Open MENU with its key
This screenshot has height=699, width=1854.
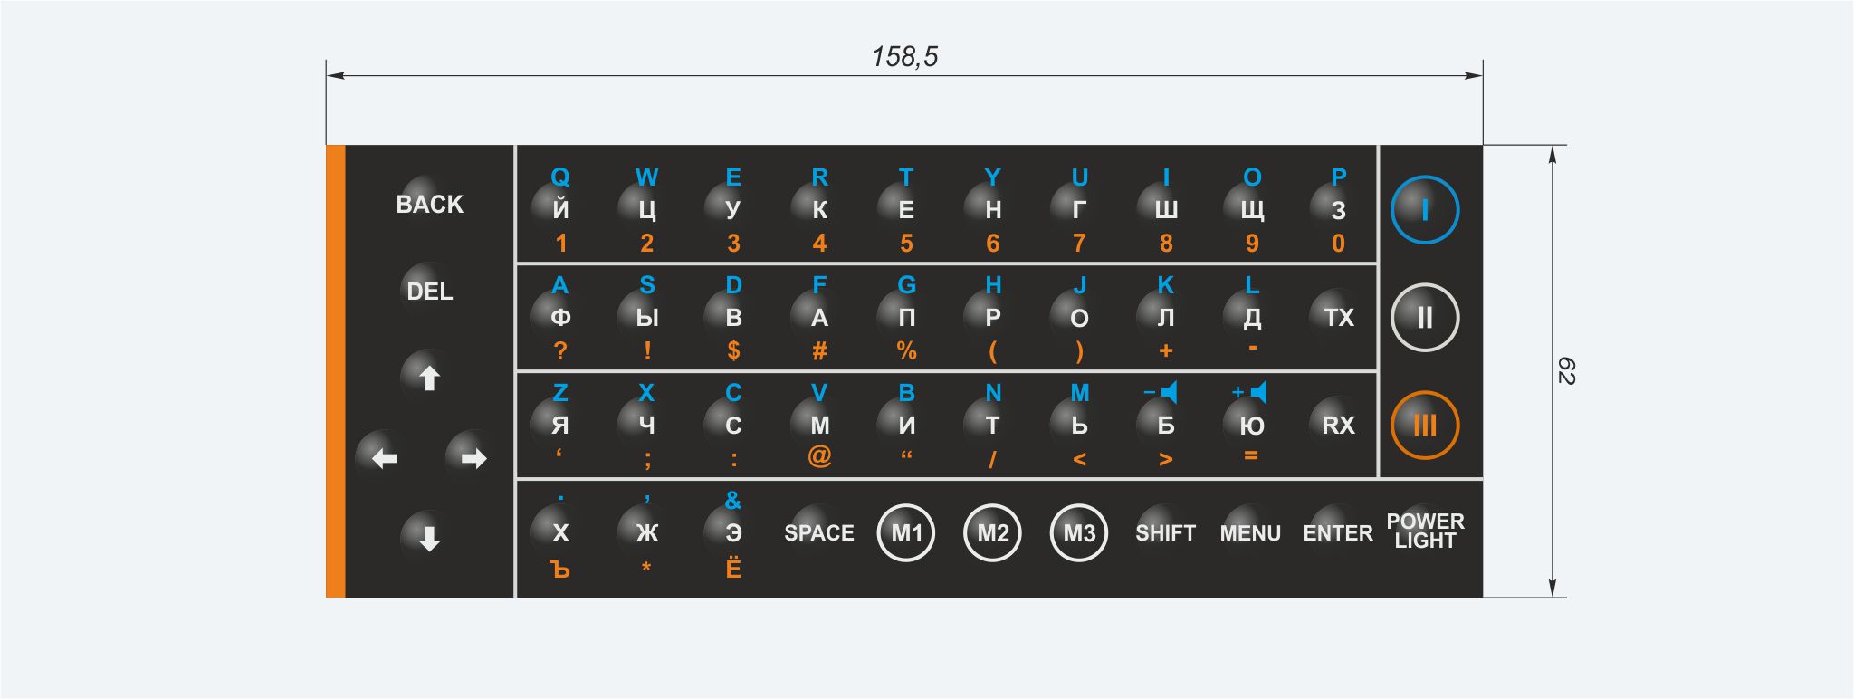click(x=1250, y=532)
